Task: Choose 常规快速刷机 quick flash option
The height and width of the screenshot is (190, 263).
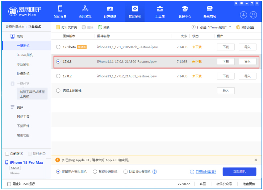Action: [x=95, y=172]
